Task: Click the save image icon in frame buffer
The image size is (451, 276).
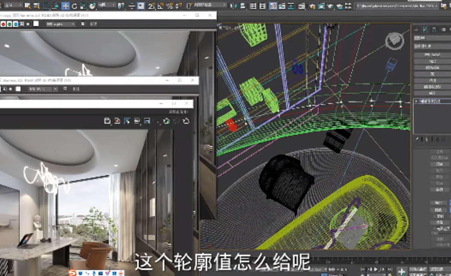Action: tap(108, 121)
